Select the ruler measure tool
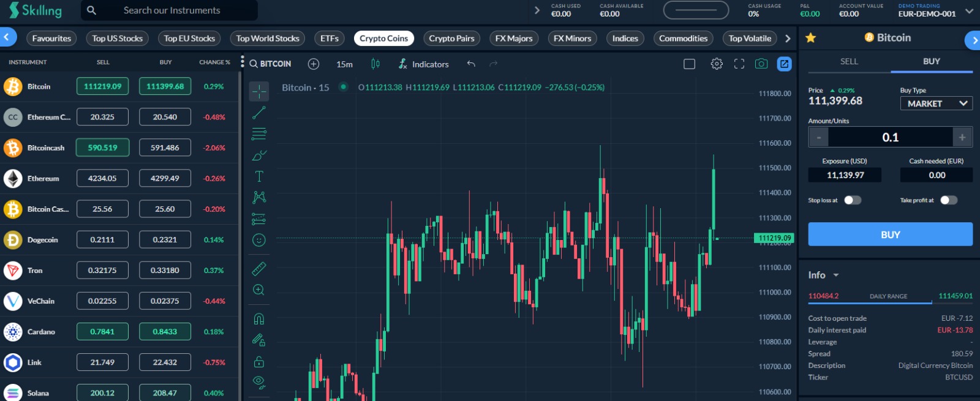The height and width of the screenshot is (401, 980). (259, 269)
